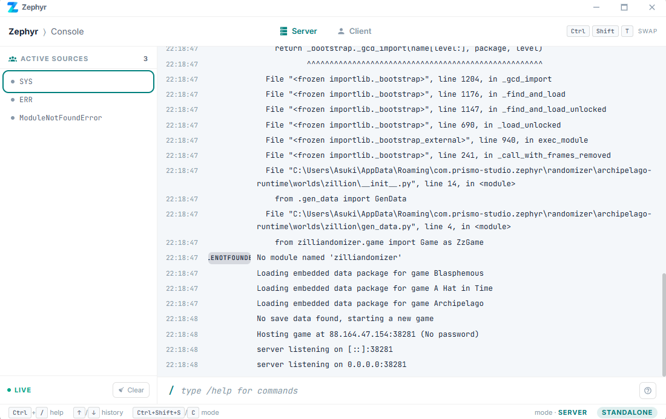Clear the console log with Clear button

pyautogui.click(x=131, y=390)
